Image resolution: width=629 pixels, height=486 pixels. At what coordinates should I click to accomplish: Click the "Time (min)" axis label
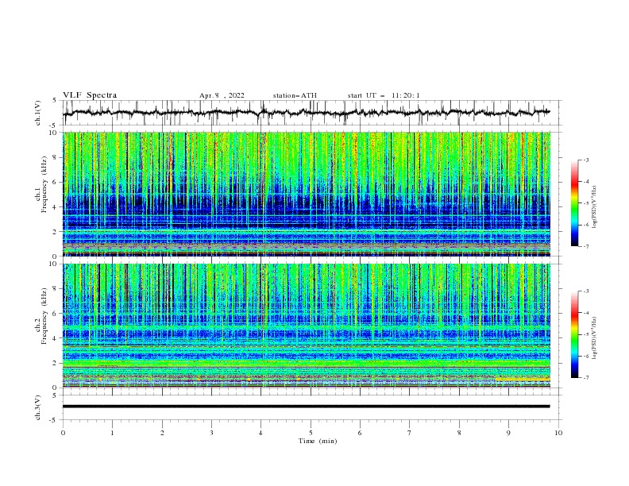318,441
